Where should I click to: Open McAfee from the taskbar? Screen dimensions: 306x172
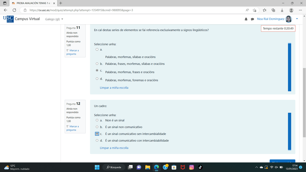pos(183,167)
